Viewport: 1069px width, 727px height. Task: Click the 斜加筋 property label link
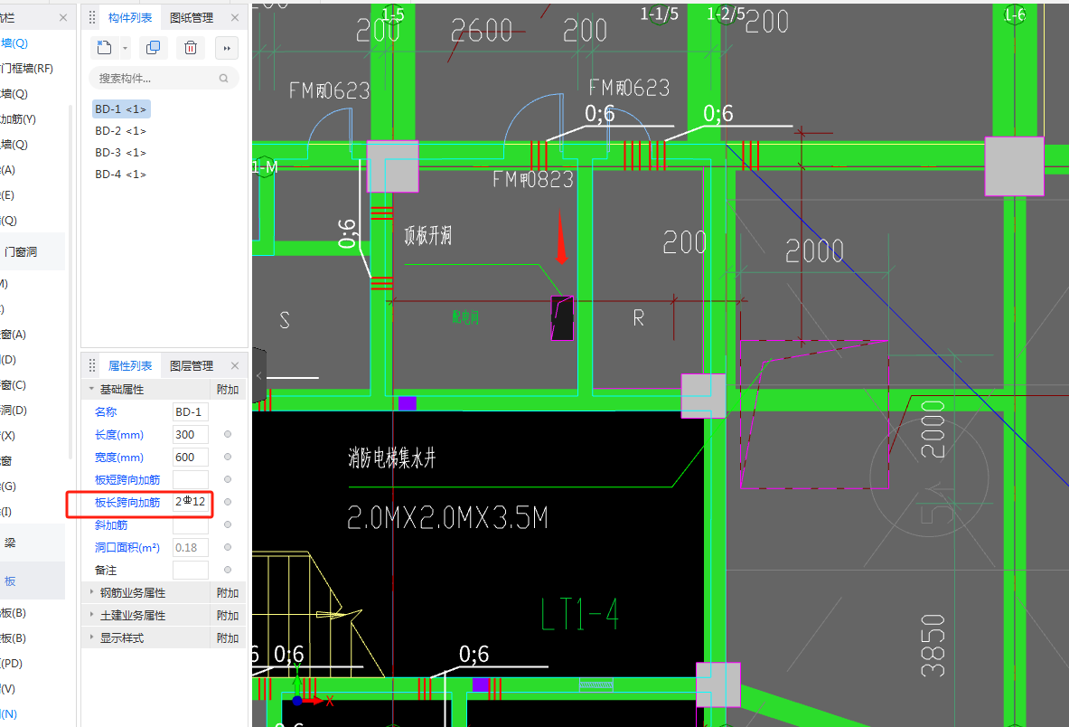[x=111, y=524]
